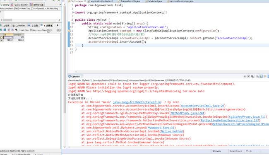
Task: Click the Smart Insert status bar entry
Action: pos(236,151)
